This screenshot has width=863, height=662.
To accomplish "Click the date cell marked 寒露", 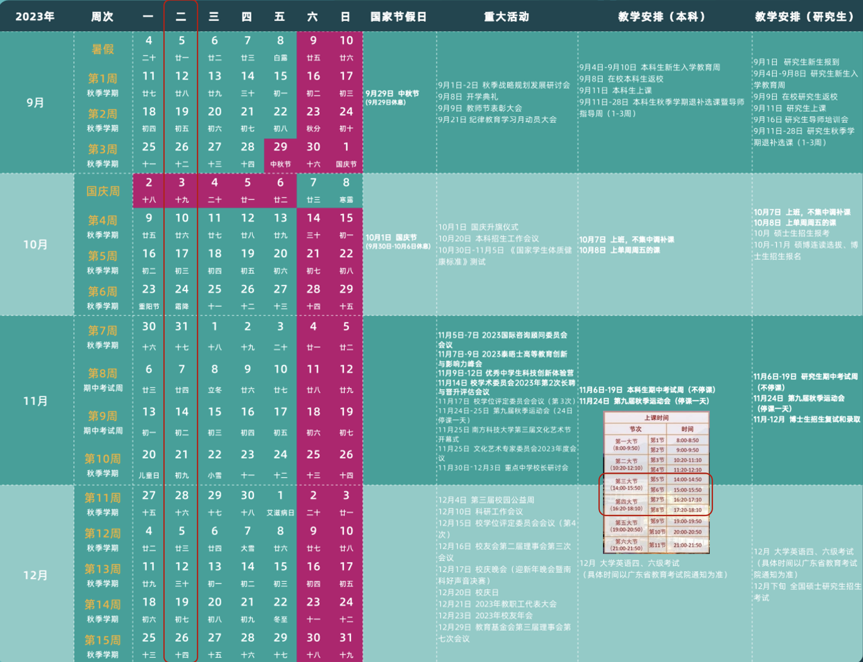I will coord(346,191).
